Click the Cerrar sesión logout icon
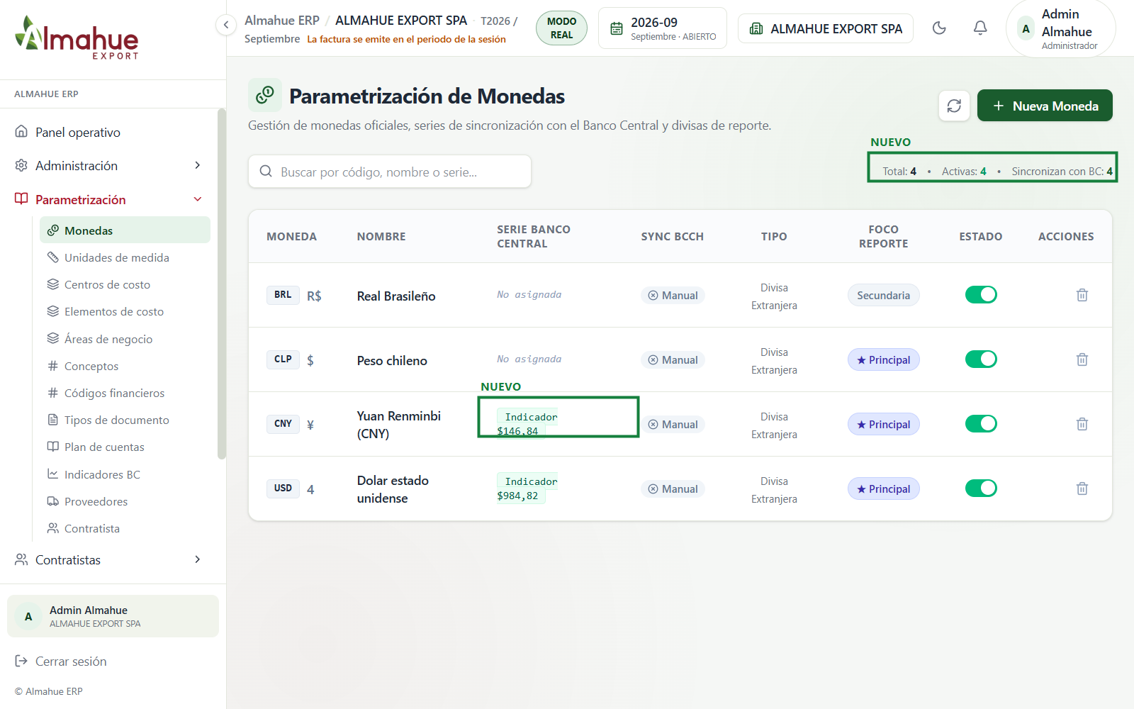 [21, 661]
